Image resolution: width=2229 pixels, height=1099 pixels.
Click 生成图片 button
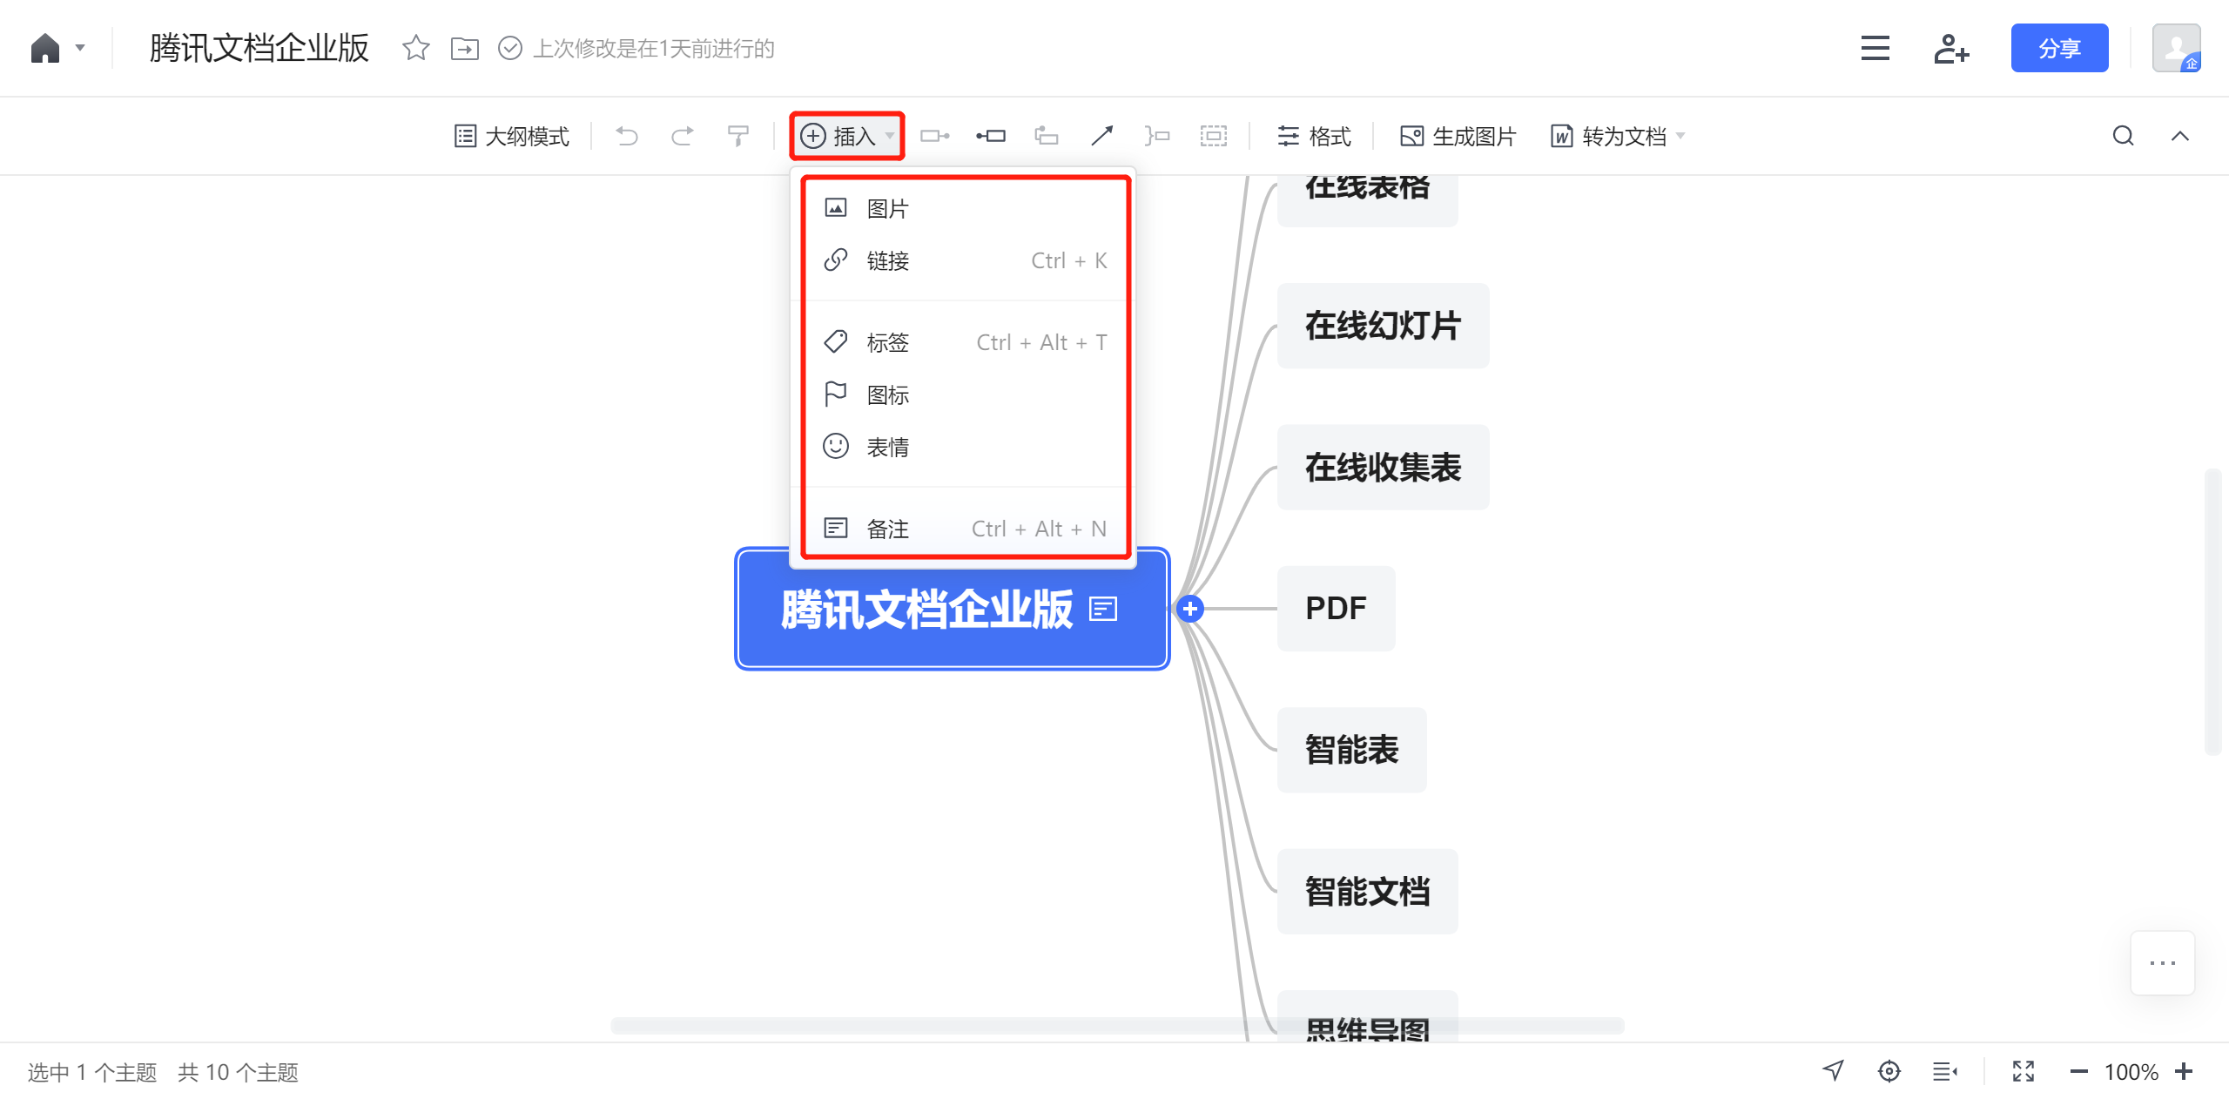tap(1458, 136)
